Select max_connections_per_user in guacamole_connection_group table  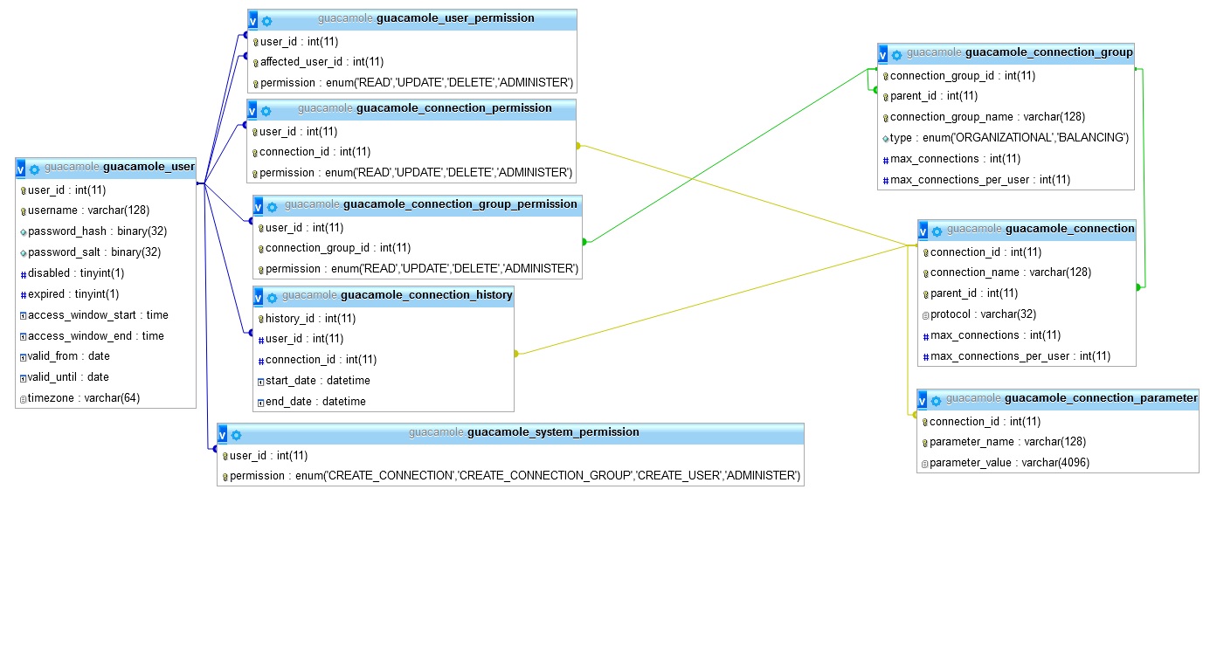point(1006,180)
